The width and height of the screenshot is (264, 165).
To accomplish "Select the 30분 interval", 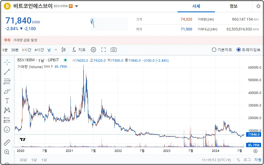I will tap(15, 50).
